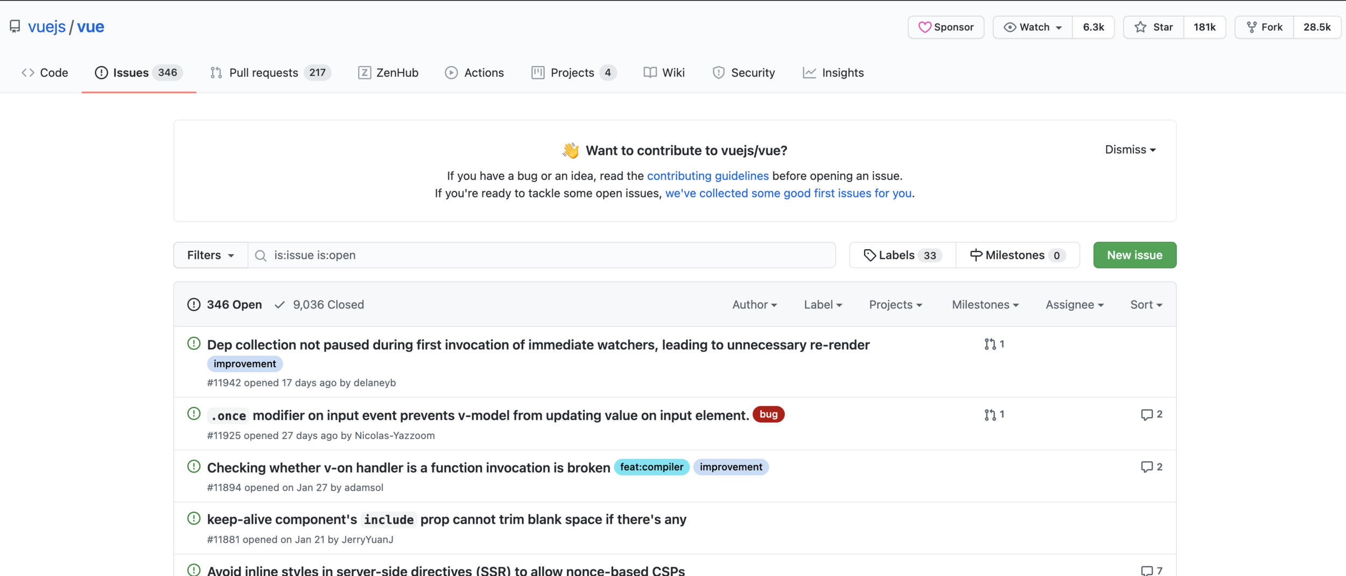Click the 6.3k watchers count
Image resolution: width=1346 pixels, height=576 pixels.
[1093, 27]
